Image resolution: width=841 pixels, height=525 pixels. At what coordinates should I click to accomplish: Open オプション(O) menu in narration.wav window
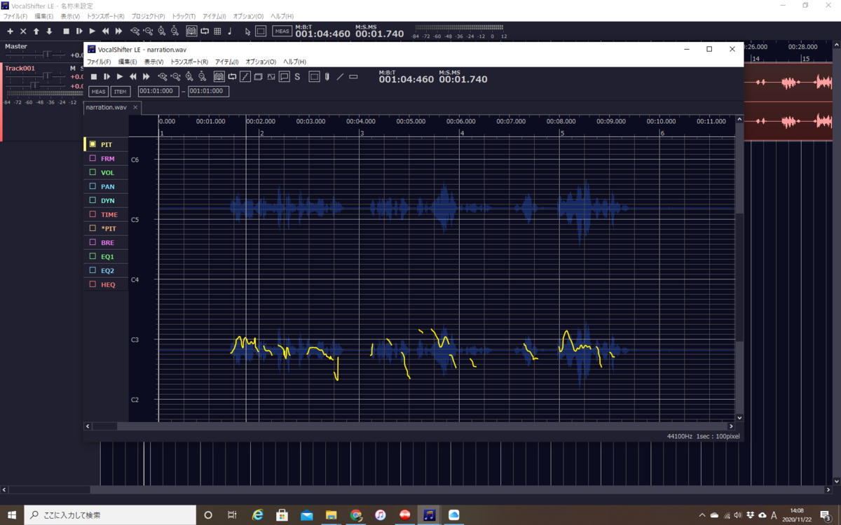261,62
